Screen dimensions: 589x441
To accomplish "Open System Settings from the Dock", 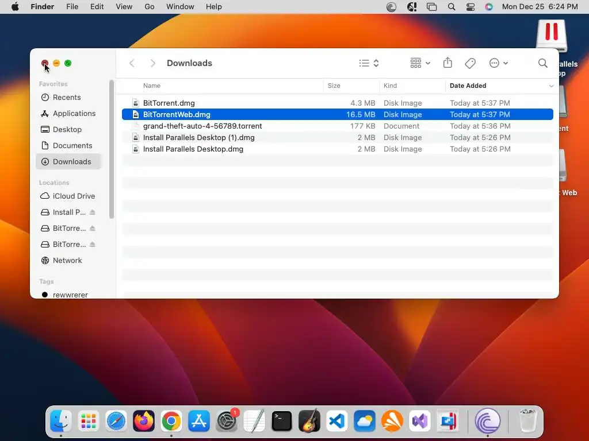I will 227,421.
